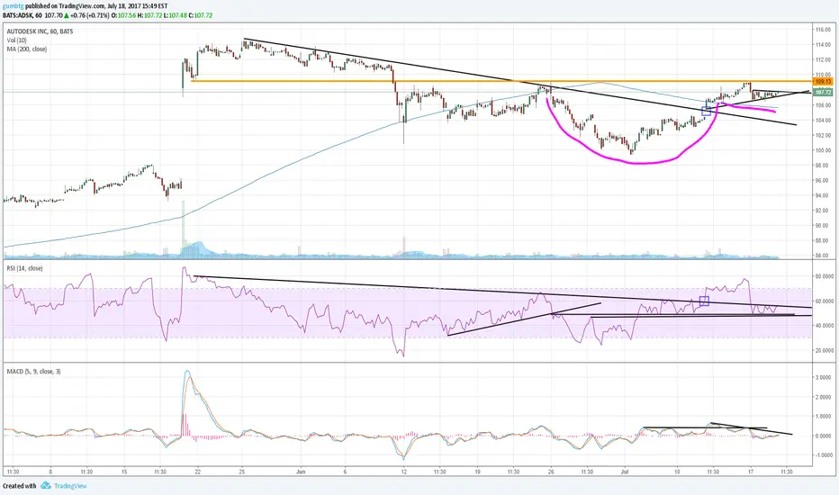Click the 25 date on time axis
Screen dimensions: 839x495
pos(242,472)
